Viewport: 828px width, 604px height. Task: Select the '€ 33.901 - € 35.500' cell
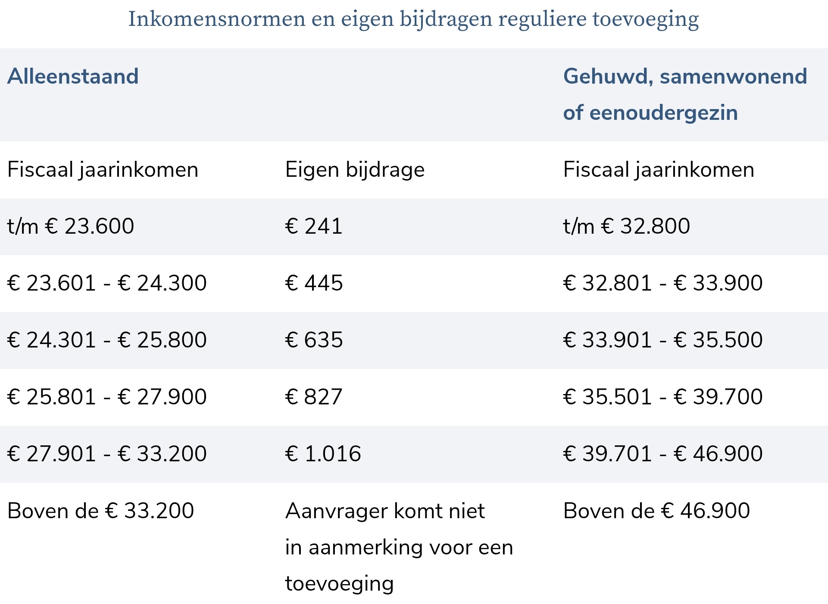click(x=662, y=340)
